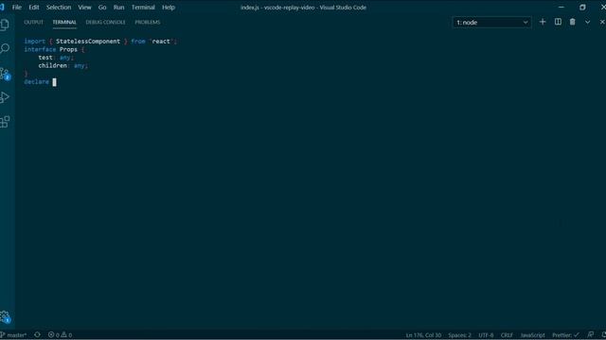Synchronize changes via status bar sync icon
The image size is (606, 340).
(x=38, y=335)
